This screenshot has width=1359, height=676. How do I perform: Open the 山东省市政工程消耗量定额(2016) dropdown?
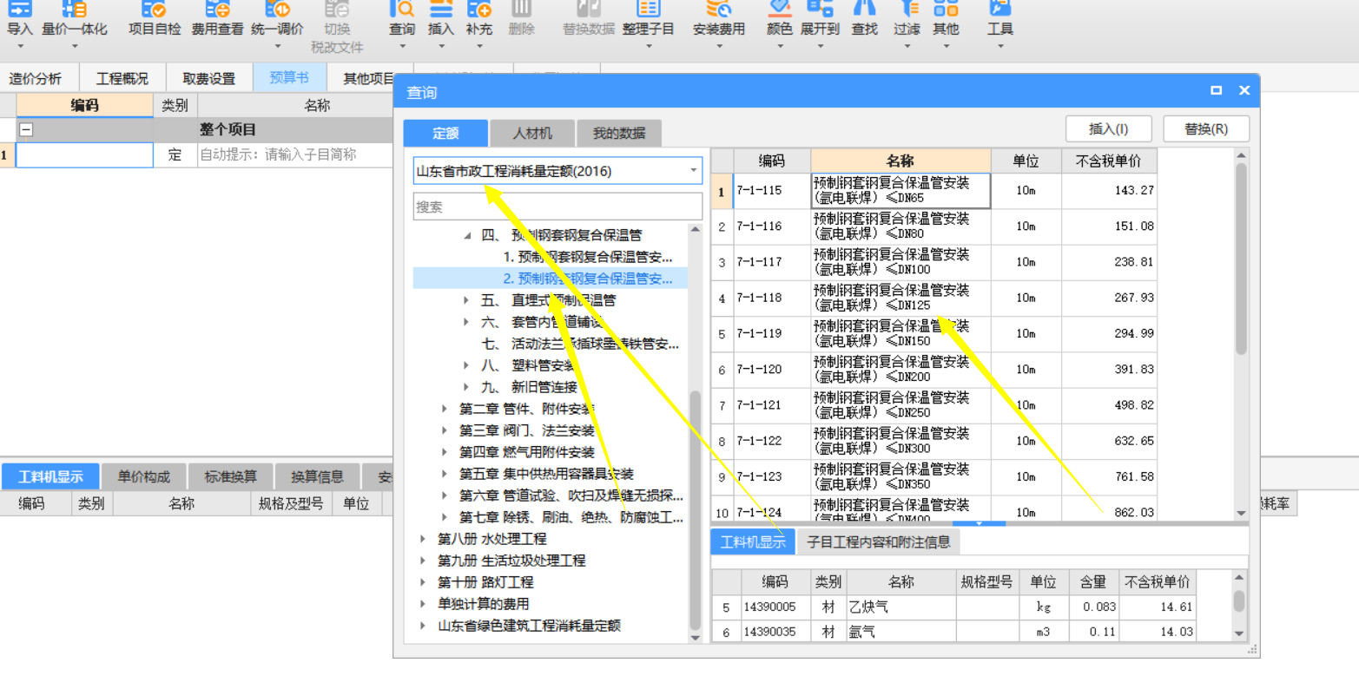pos(694,171)
